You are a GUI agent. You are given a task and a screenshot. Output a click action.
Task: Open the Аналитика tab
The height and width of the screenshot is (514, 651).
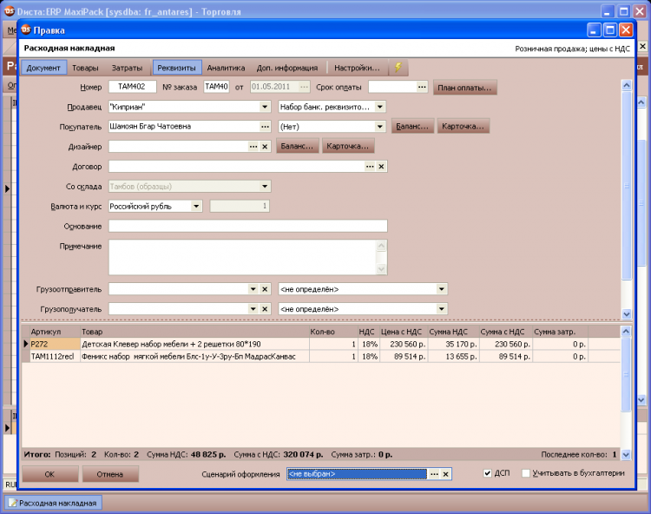pos(226,68)
